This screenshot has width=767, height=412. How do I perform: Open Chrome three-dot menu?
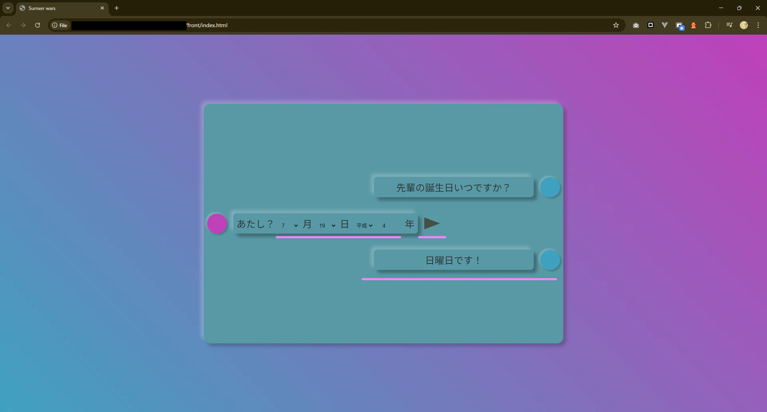(758, 25)
